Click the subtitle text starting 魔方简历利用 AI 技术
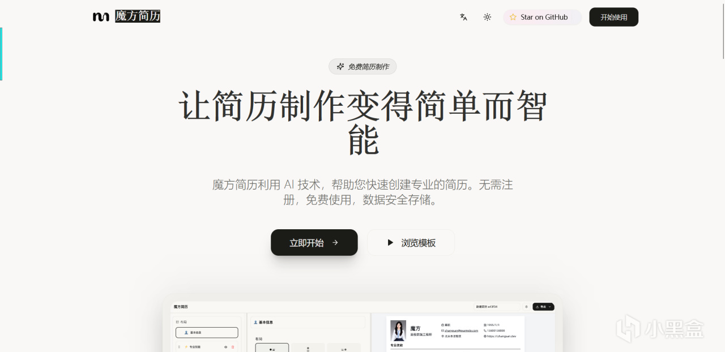The height and width of the screenshot is (352, 725). point(362,192)
